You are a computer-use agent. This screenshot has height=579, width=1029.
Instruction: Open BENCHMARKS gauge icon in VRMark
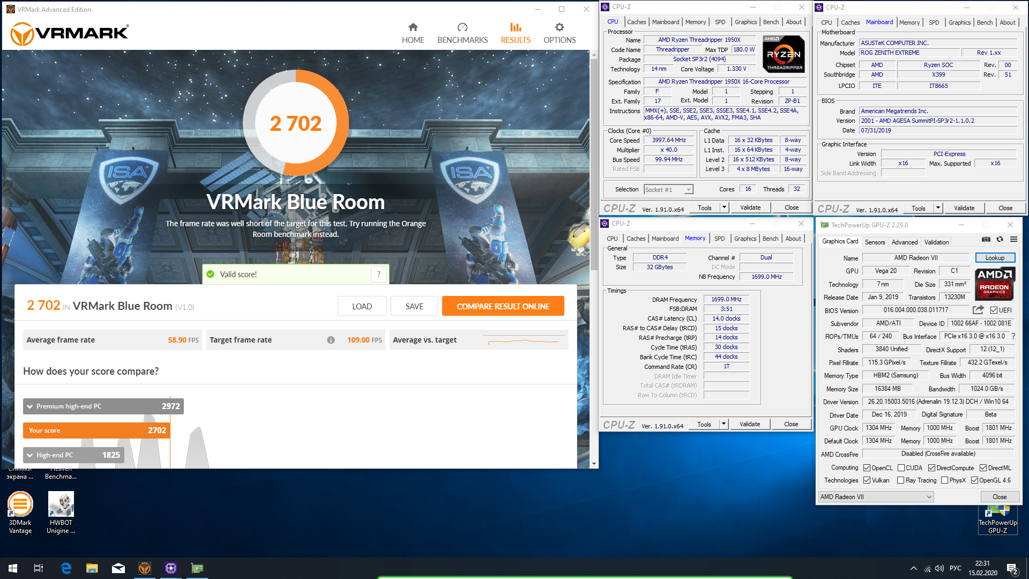pyautogui.click(x=463, y=27)
